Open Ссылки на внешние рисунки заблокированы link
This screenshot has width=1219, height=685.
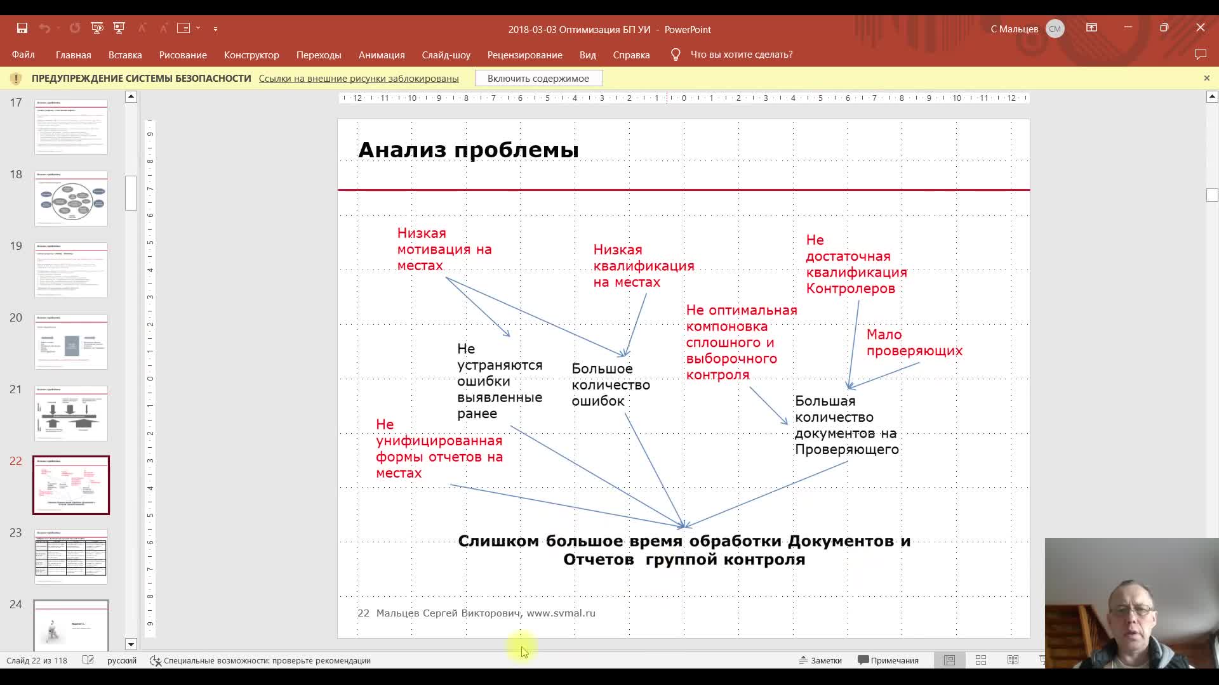point(358,78)
